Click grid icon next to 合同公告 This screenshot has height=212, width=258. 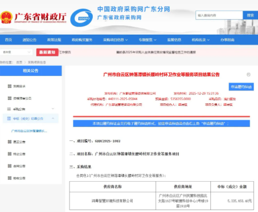(x=10, y=166)
